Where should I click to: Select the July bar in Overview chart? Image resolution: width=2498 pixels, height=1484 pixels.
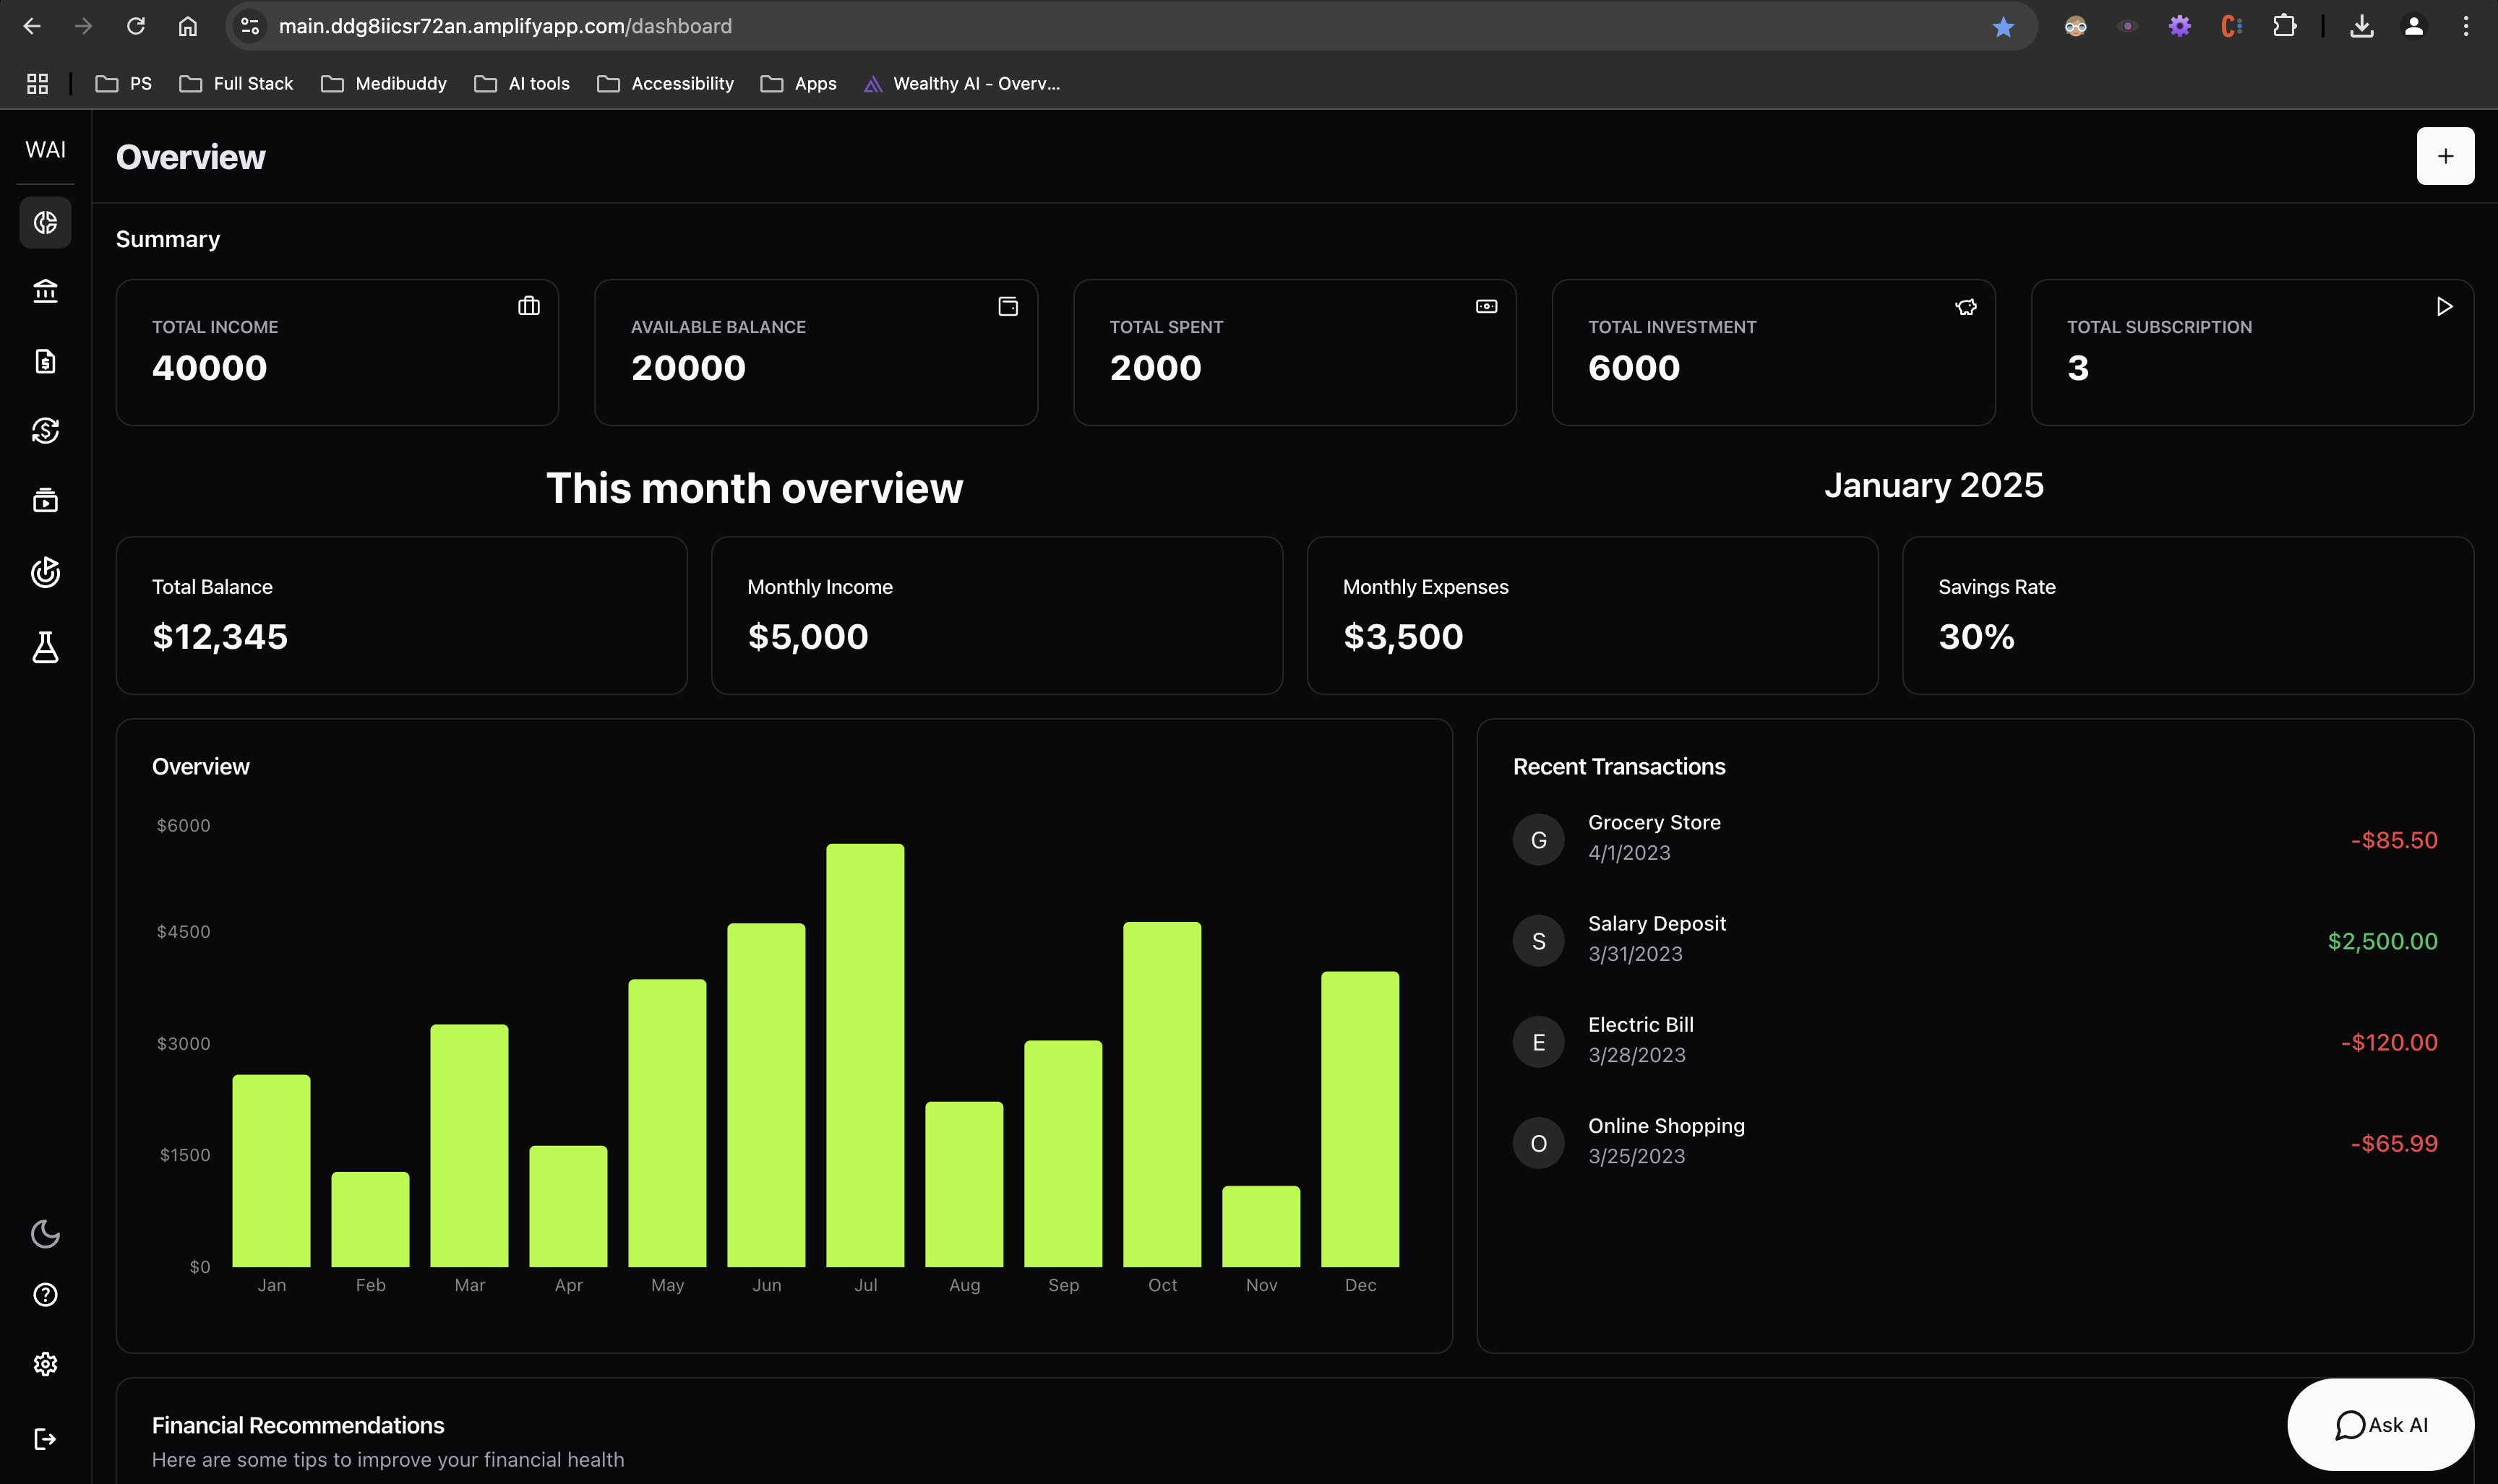[864, 1055]
